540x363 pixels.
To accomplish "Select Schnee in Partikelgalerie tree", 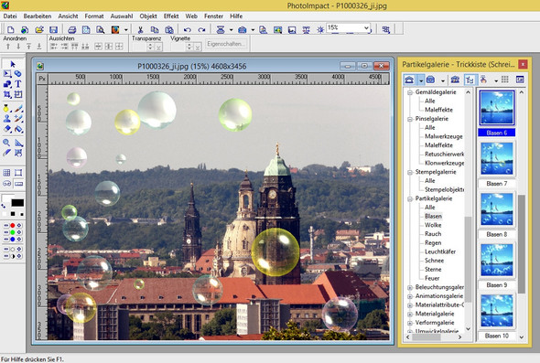I will (x=434, y=261).
